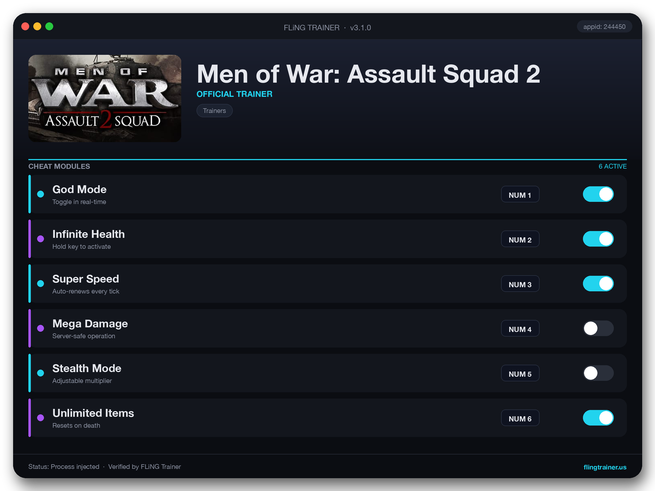Click 'Auto-renews every tick' description
This screenshot has height=491, width=655.
pyautogui.click(x=86, y=291)
